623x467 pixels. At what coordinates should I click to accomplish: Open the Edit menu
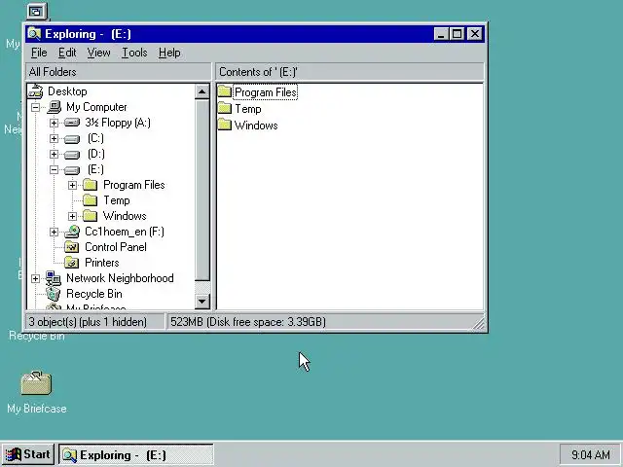click(67, 53)
